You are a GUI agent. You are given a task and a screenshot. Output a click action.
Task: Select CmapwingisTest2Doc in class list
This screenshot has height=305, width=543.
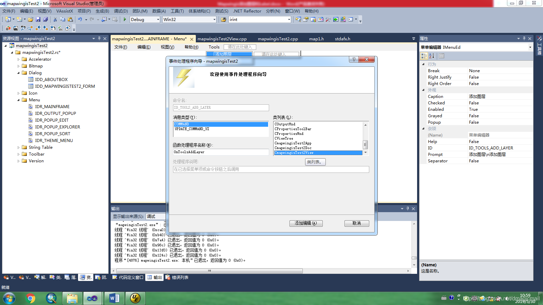point(318,148)
